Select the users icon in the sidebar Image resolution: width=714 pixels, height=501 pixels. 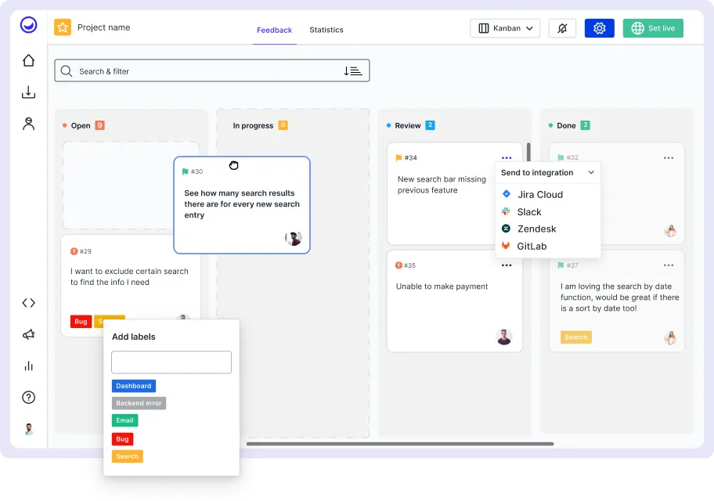coord(28,123)
